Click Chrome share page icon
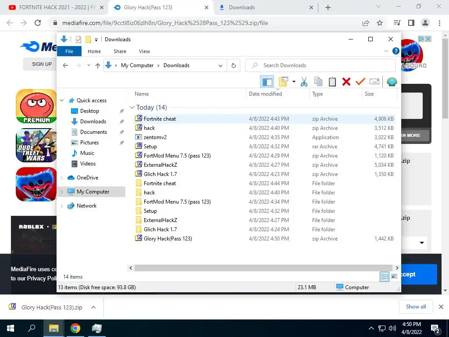The image size is (449, 337). pos(366,23)
